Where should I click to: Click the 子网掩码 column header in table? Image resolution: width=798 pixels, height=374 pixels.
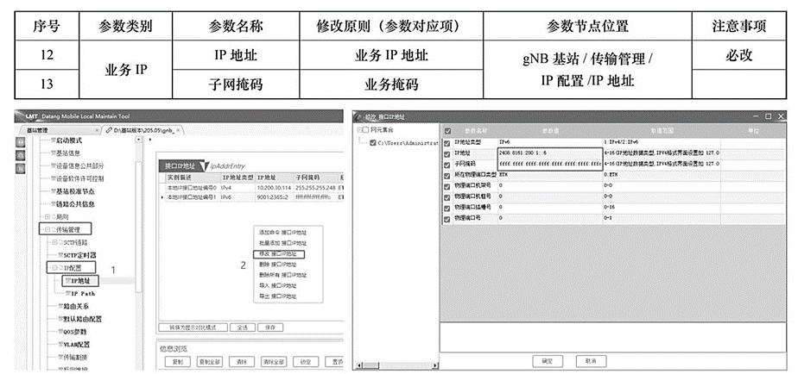click(315, 178)
